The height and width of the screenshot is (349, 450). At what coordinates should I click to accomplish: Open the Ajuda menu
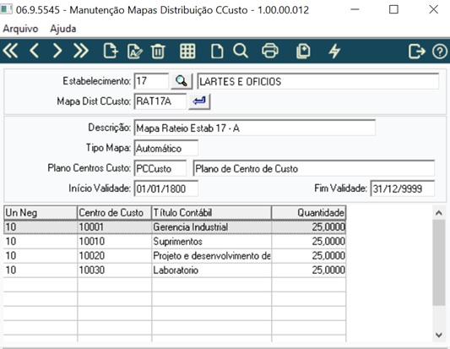[62, 29]
